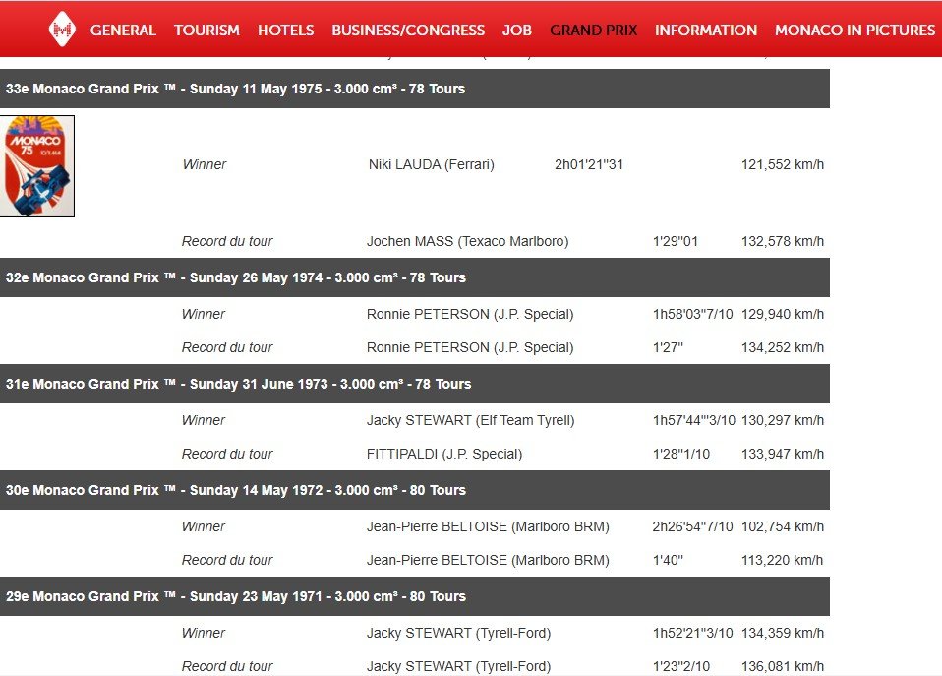The image size is (942, 676).
Task: Click the speed 136,081 km/h
Action: [782, 666]
